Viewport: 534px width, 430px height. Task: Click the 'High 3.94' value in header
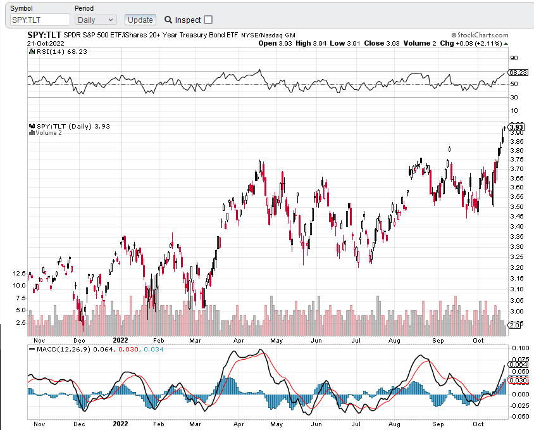click(311, 43)
